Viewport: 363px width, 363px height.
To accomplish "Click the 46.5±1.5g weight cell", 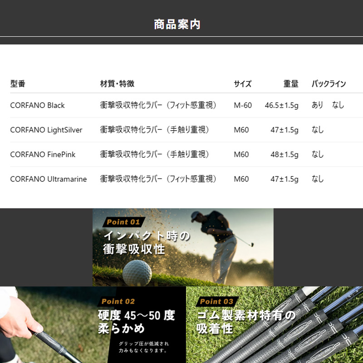I will [281, 105].
